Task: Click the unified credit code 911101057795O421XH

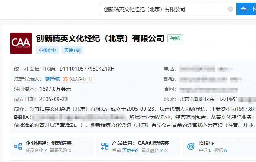Action: (87, 69)
